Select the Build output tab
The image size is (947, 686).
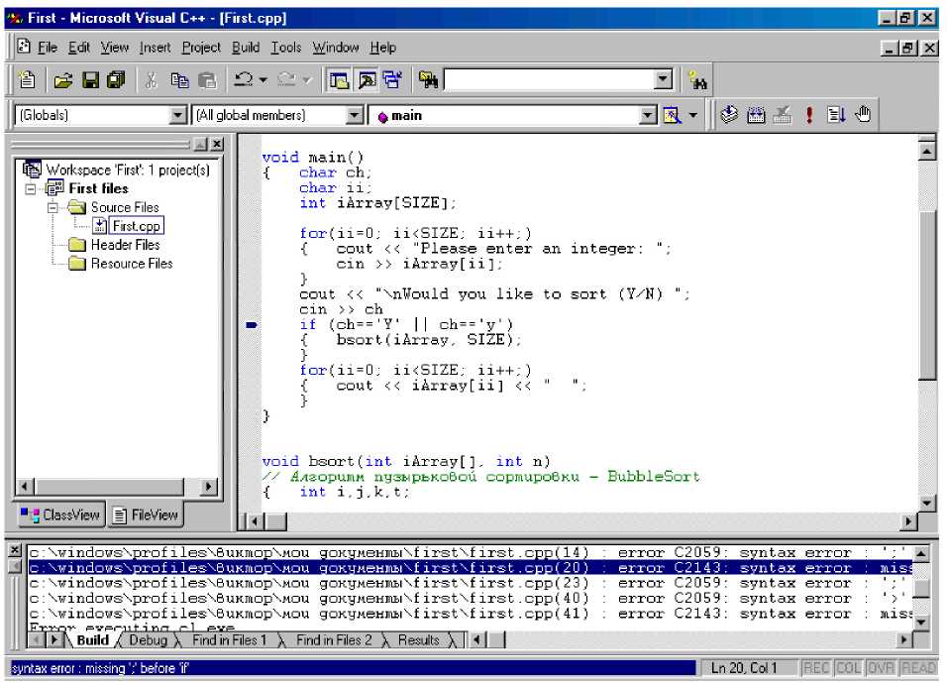pyautogui.click(x=92, y=640)
